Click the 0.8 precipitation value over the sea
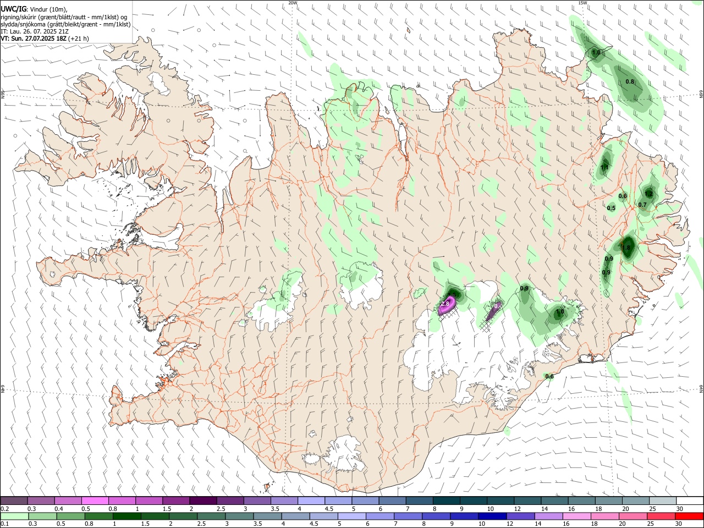 pyautogui.click(x=630, y=81)
